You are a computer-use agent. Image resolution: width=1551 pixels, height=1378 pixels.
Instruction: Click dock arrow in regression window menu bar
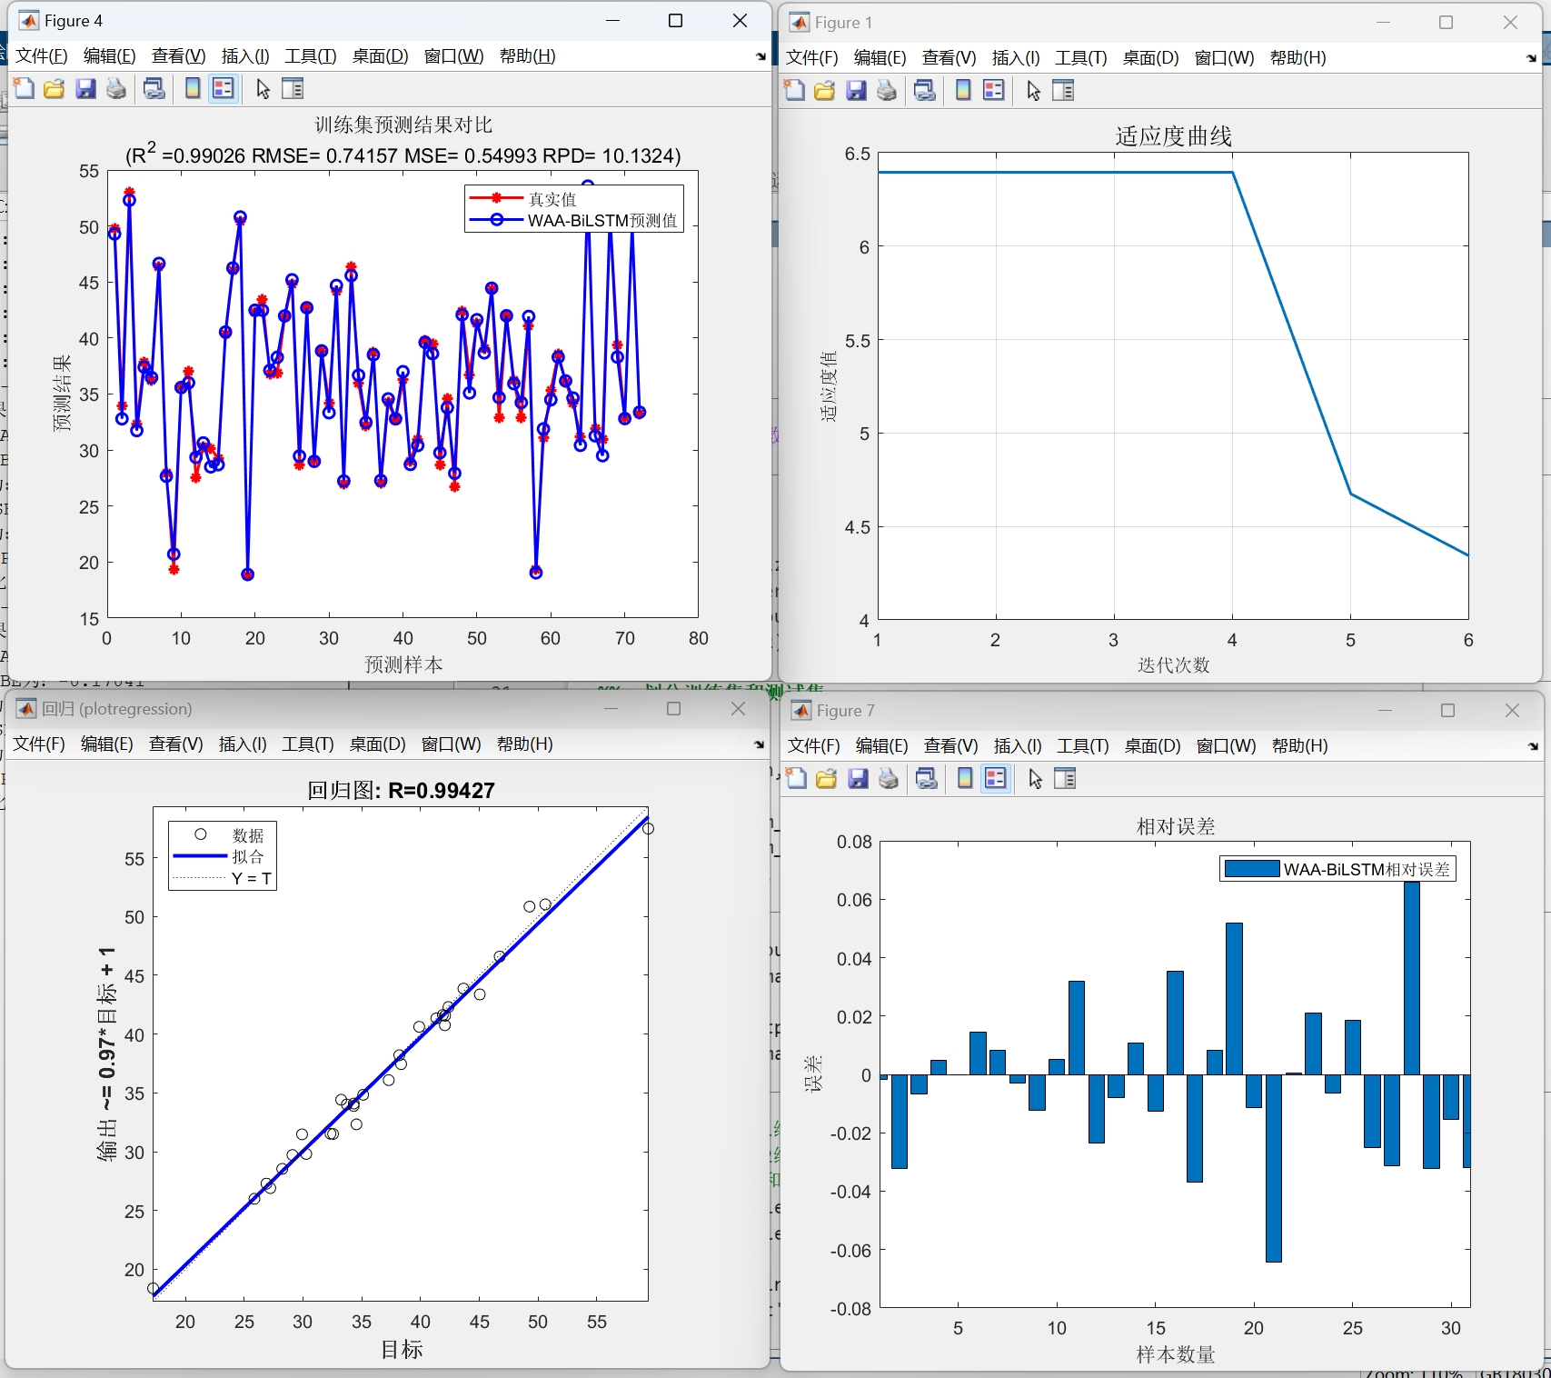[759, 744]
